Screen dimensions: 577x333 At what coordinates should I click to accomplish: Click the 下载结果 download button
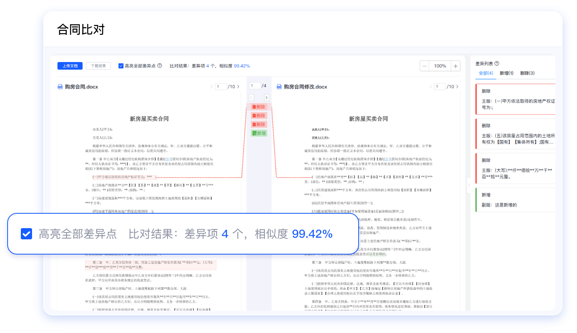click(98, 65)
